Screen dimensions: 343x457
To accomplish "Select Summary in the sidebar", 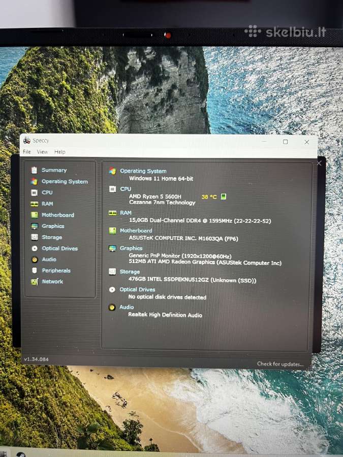I will [54, 170].
